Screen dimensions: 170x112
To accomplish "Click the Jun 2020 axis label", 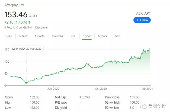I will pyautogui.click(x=53, y=89).
